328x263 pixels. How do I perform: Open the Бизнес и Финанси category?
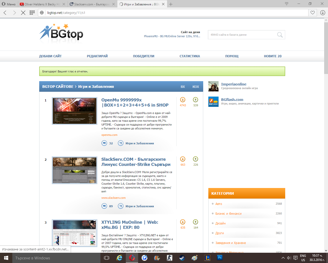[x=228, y=213]
